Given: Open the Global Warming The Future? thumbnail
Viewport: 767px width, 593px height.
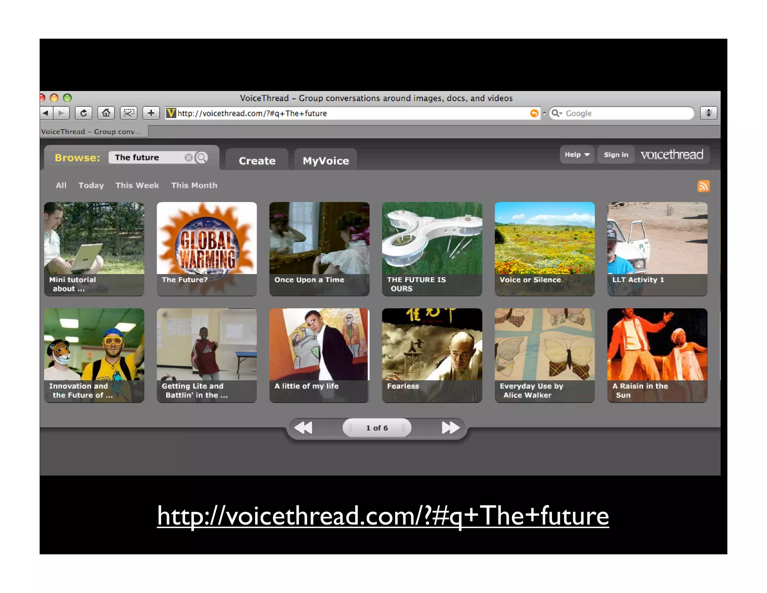Looking at the screenshot, I should (x=207, y=249).
